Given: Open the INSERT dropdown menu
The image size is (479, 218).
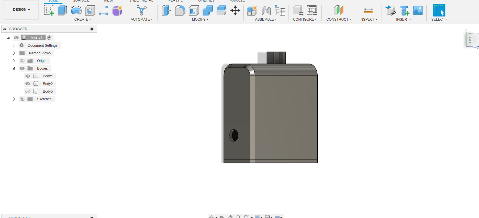Looking at the screenshot, I should click(404, 19).
